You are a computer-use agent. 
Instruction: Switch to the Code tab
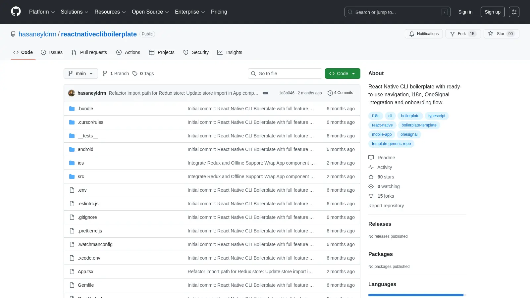pos(23,52)
